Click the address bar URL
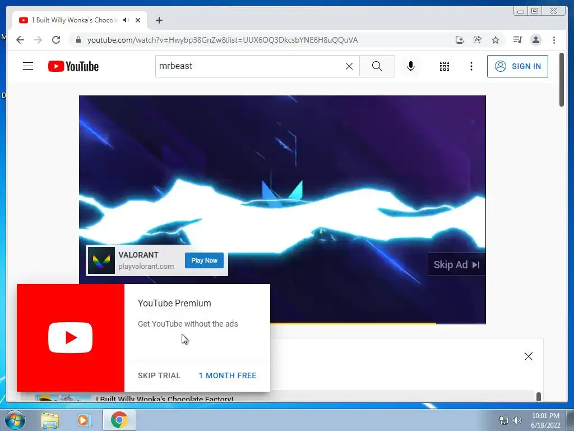The width and height of the screenshot is (574, 431). 222,40
